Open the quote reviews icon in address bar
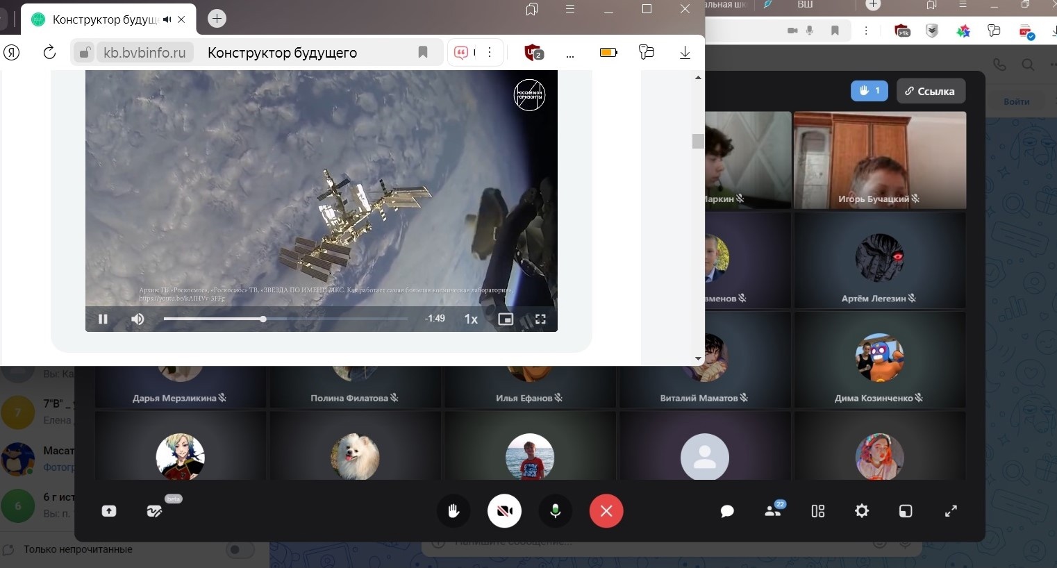Viewport: 1057px width, 568px height. point(461,52)
